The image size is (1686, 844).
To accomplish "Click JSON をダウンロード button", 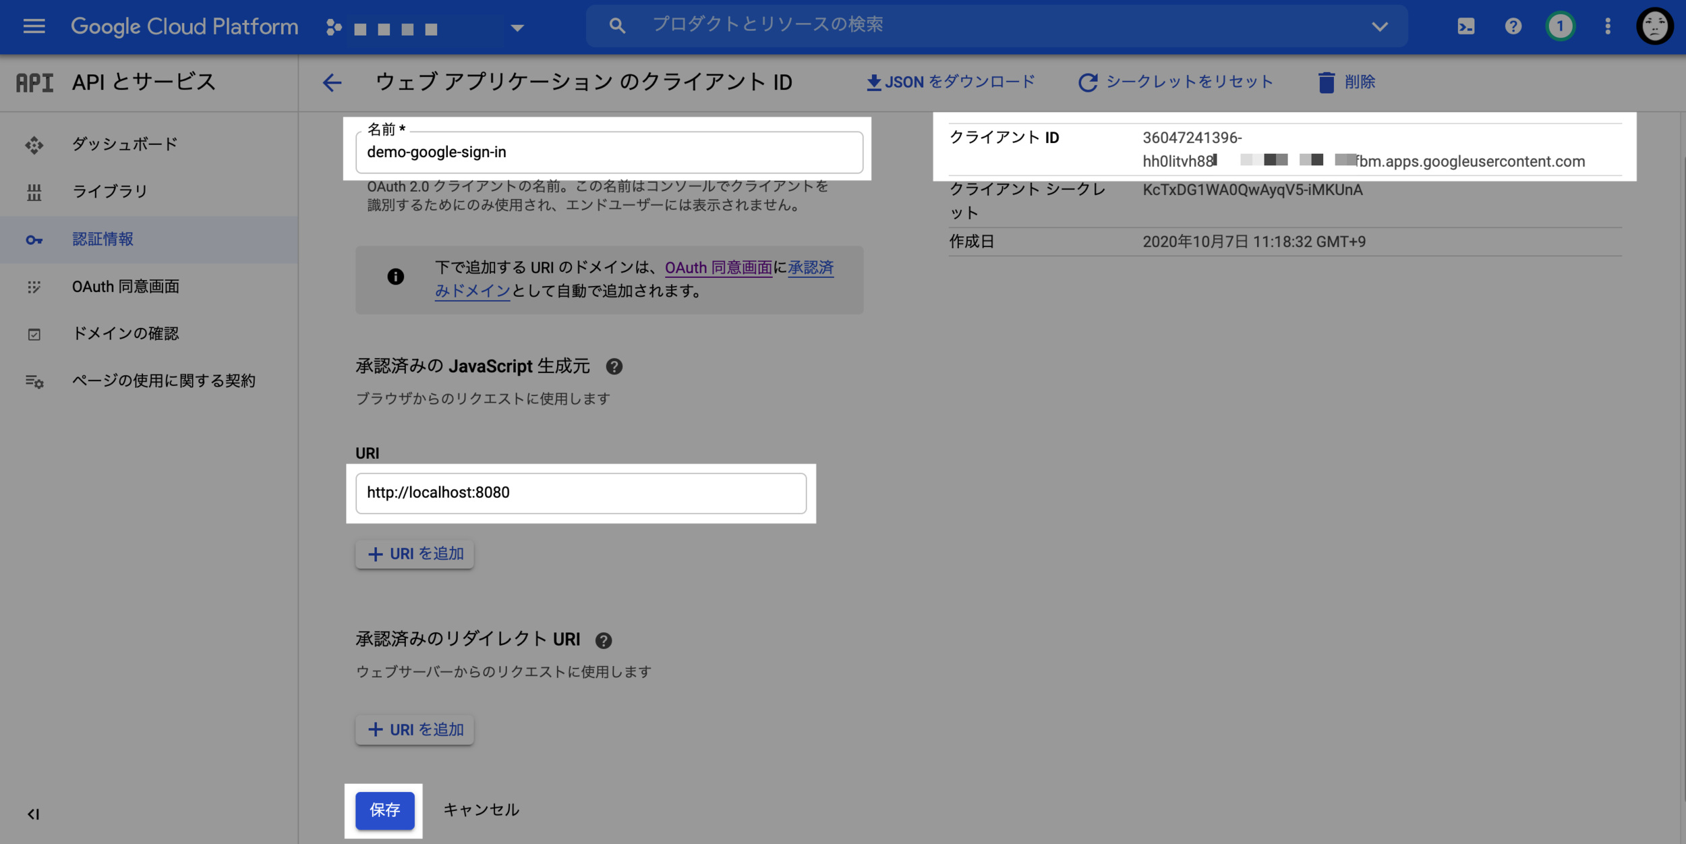I will [x=951, y=82].
